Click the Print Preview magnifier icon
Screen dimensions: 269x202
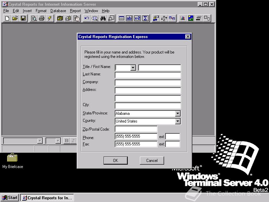(x=34, y=18)
